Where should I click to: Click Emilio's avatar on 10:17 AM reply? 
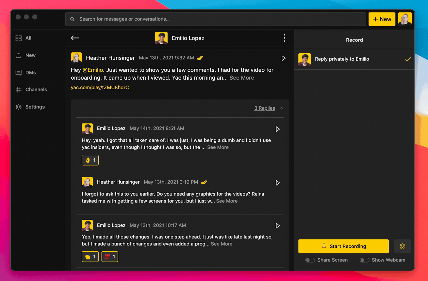[x=87, y=225]
